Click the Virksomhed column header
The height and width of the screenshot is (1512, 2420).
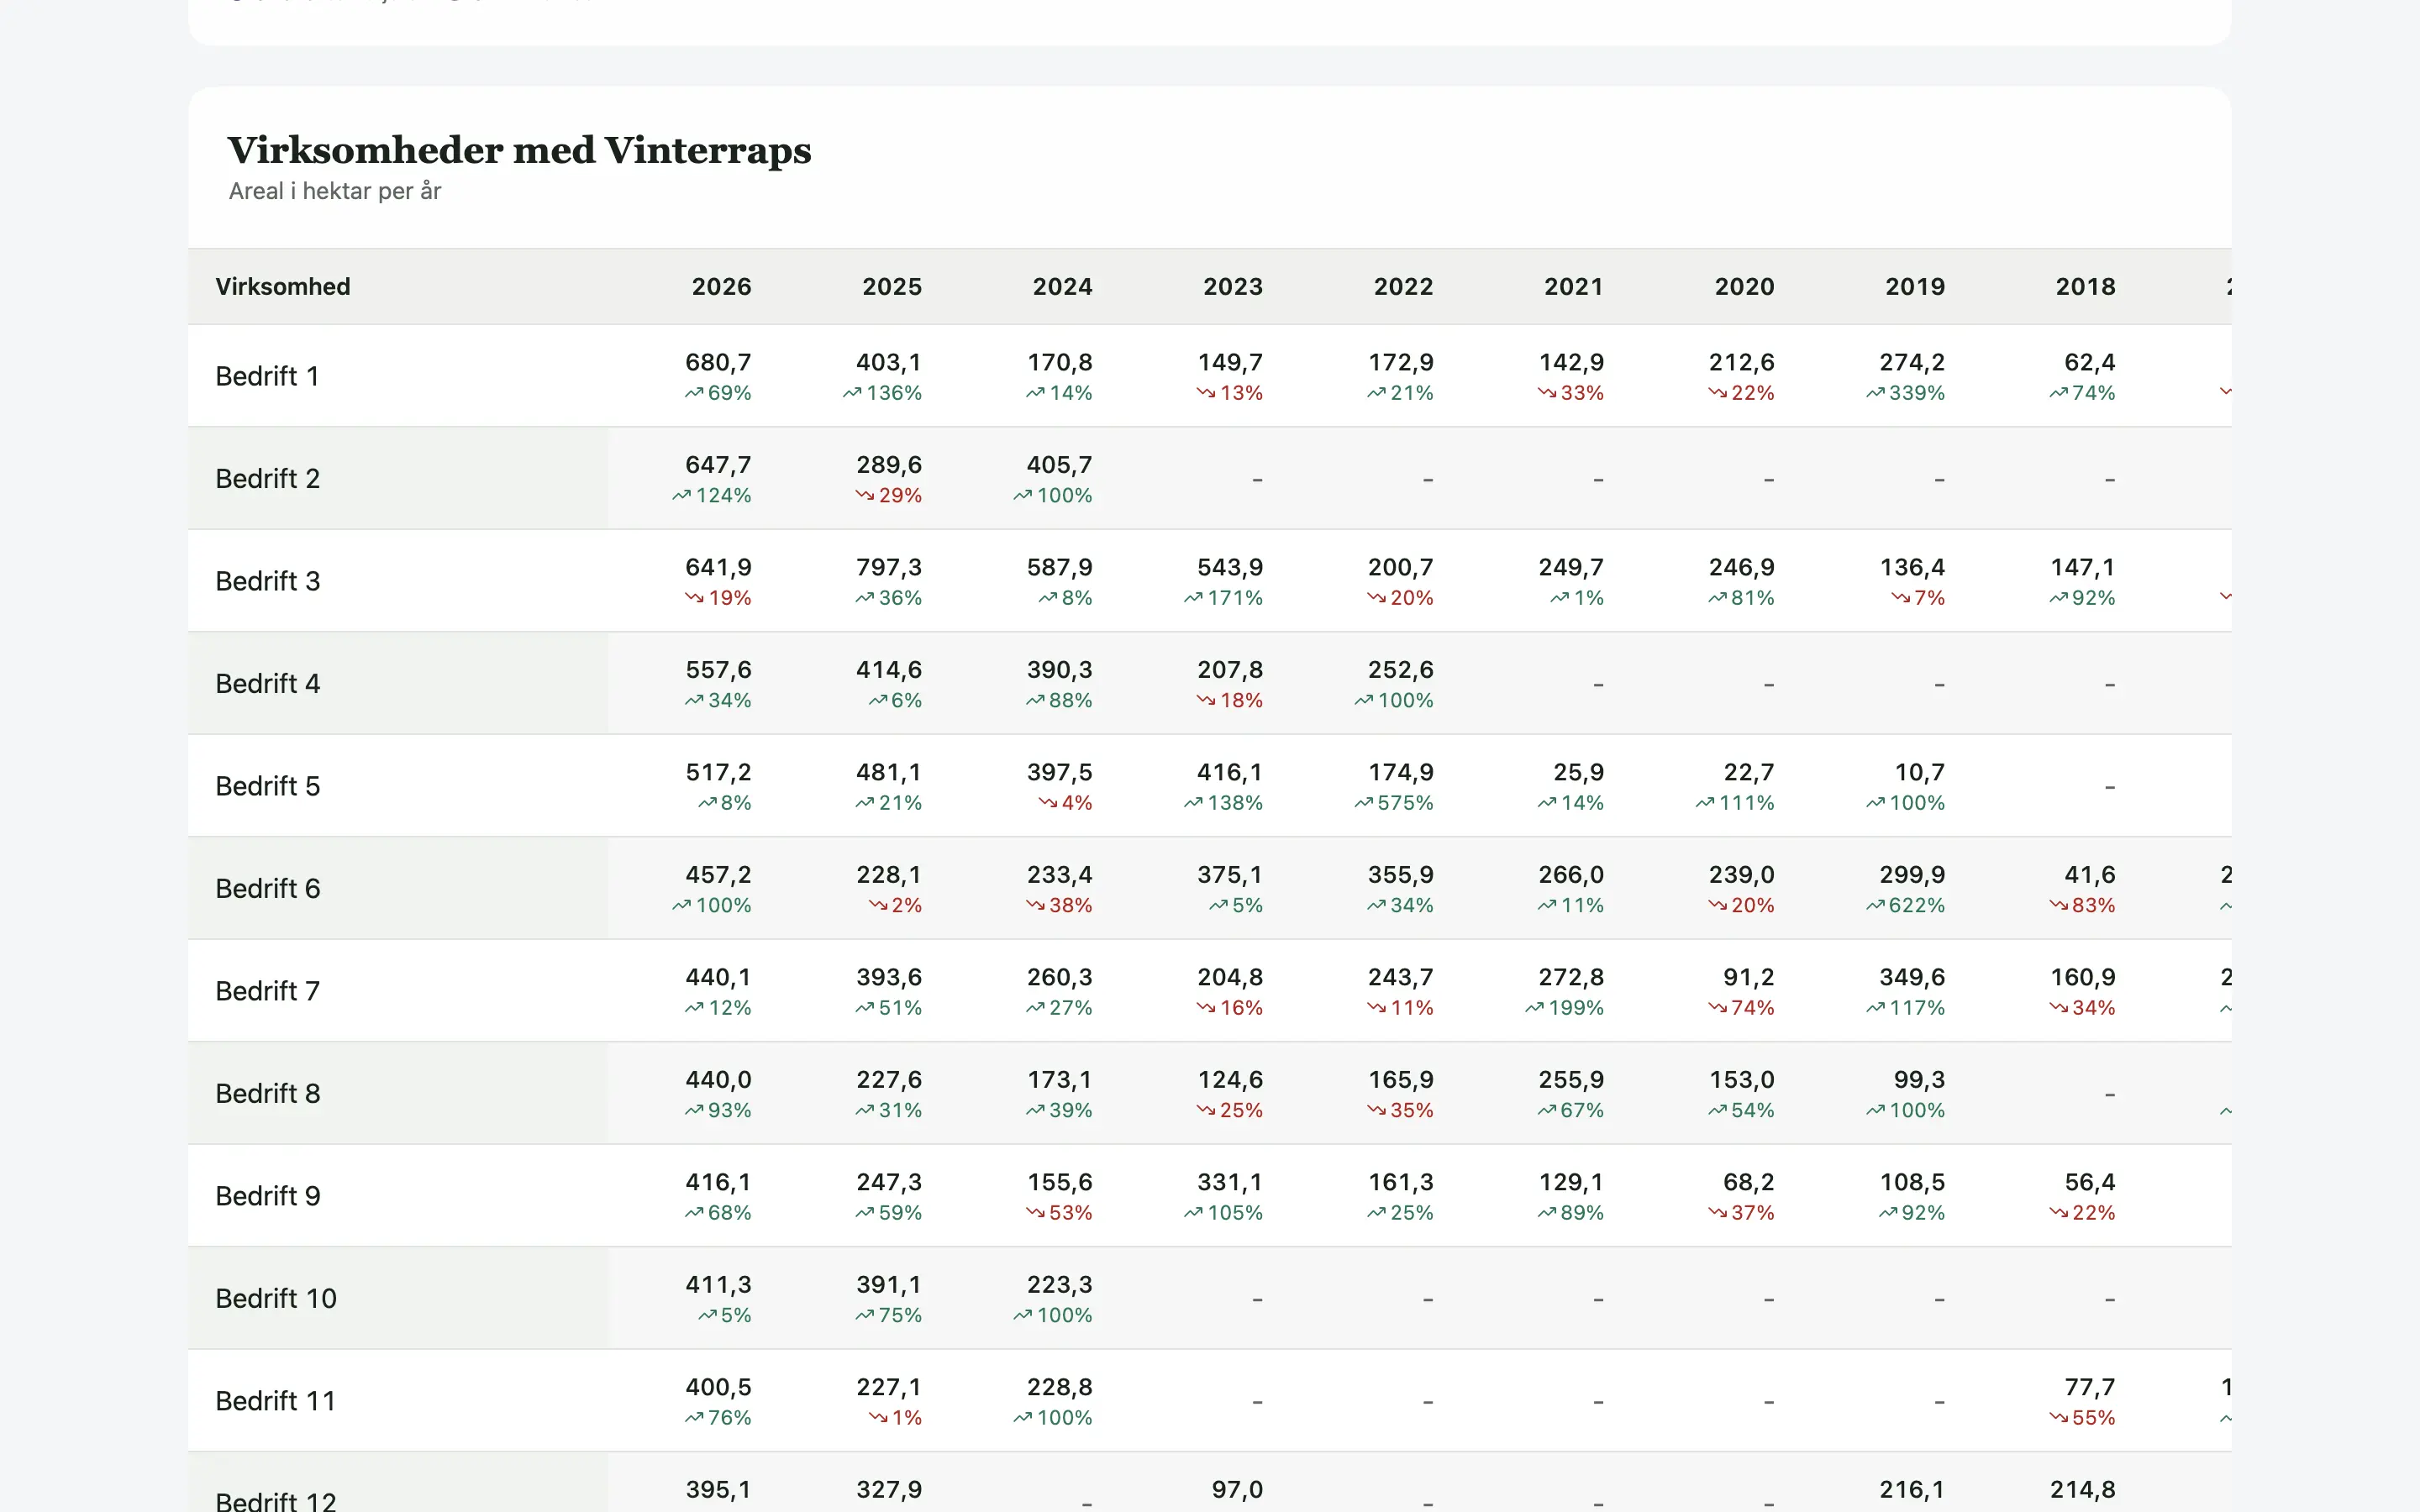click(283, 287)
